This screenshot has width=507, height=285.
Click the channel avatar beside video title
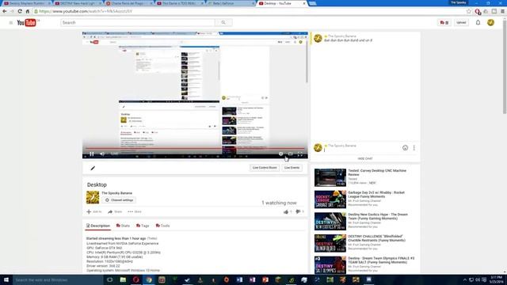[x=93, y=197]
